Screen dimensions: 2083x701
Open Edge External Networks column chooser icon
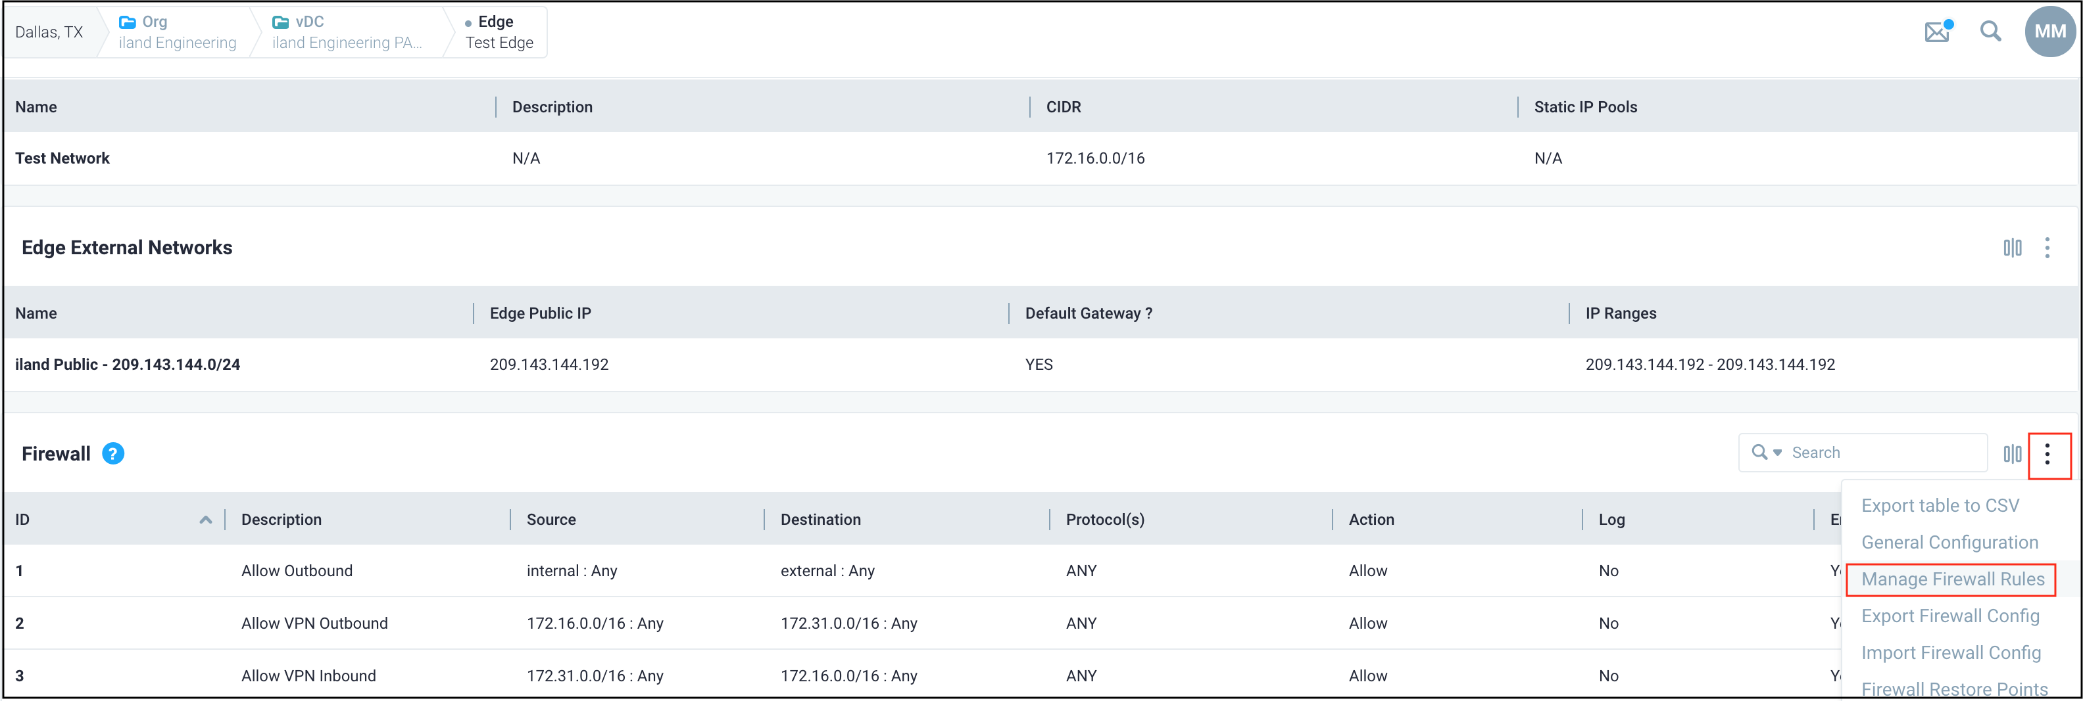coord(2012,248)
